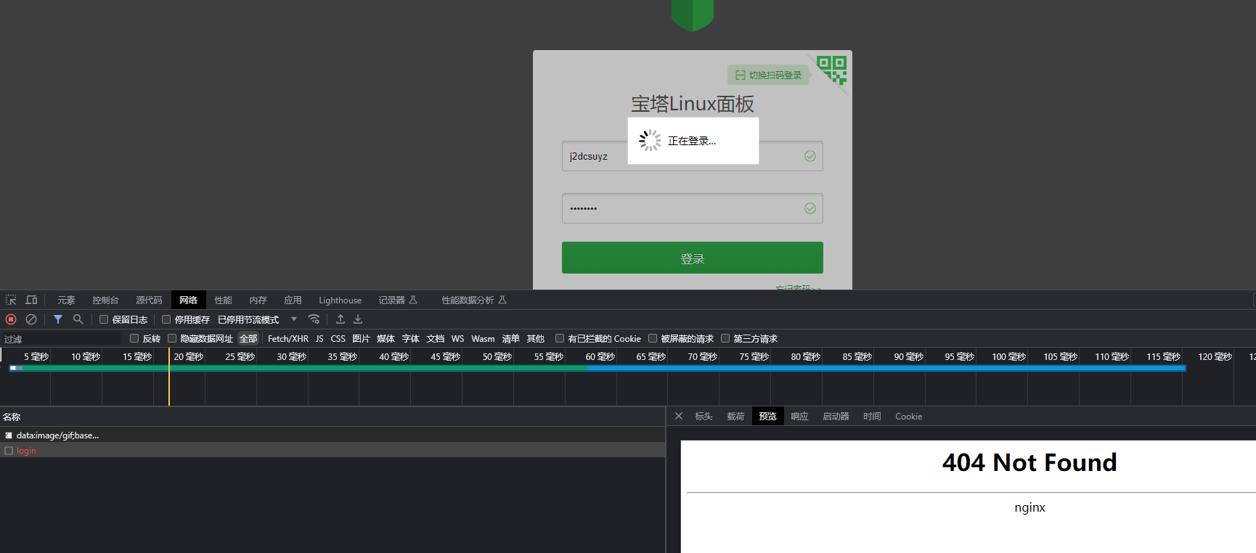Image resolution: width=1256 pixels, height=553 pixels.
Task: Select the inspect element picker icon
Action: click(x=11, y=300)
